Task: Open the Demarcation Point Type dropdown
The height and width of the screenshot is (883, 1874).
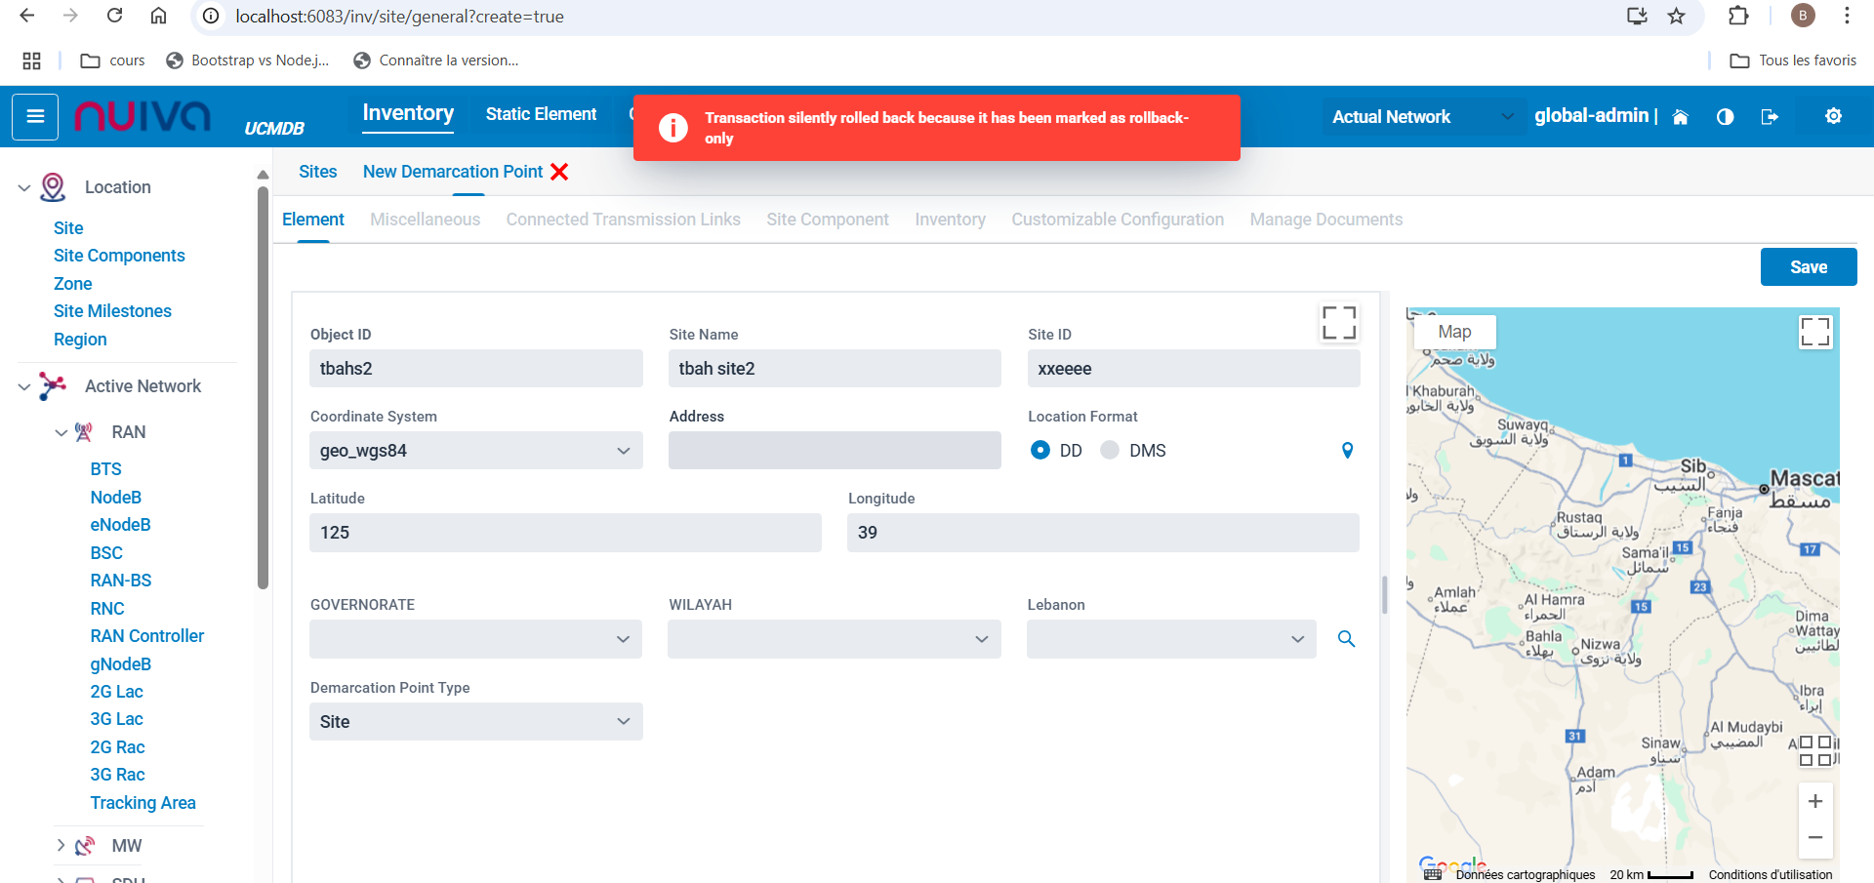Action: click(x=475, y=722)
